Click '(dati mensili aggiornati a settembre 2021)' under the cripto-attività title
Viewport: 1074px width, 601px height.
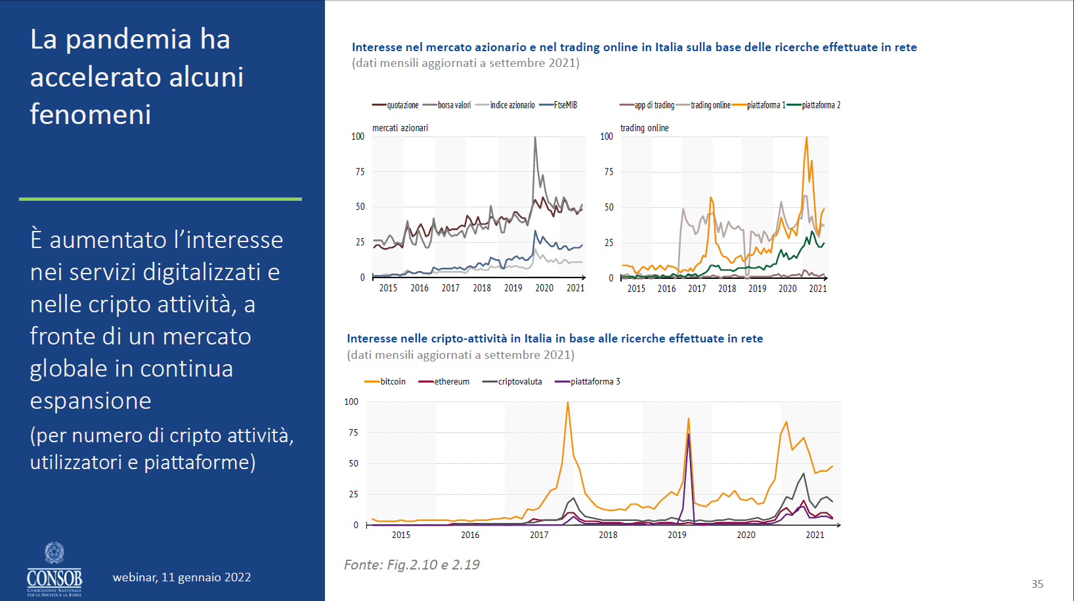coord(460,355)
